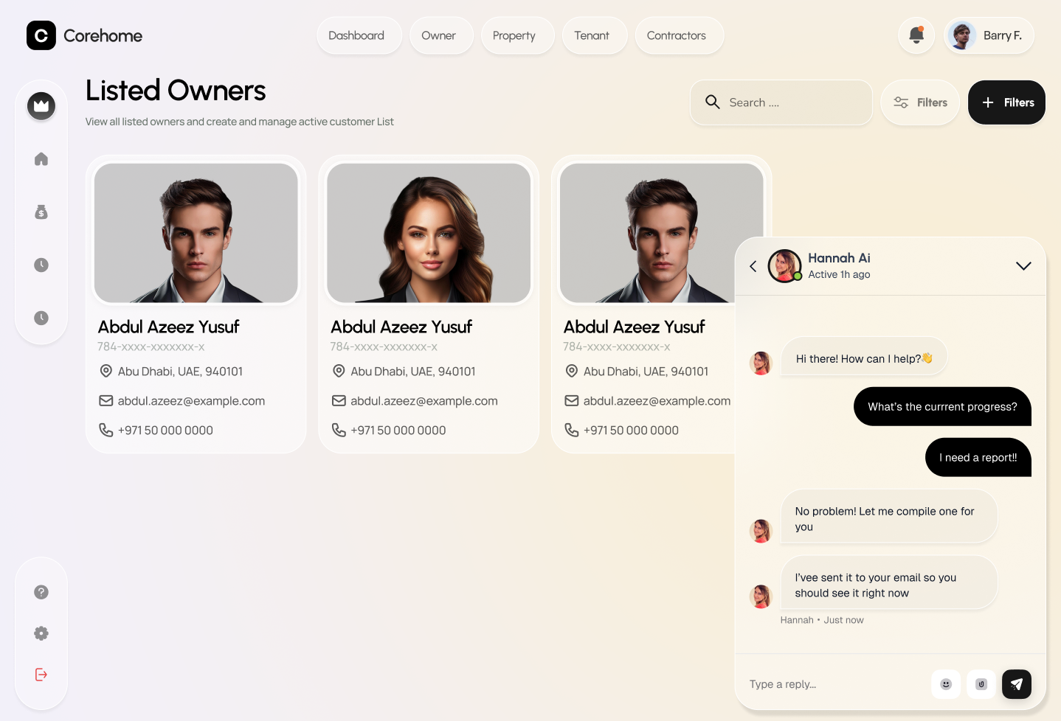The width and height of the screenshot is (1061, 721).
Task: Click the 'I'vee sent it to your email' message
Action: click(889, 584)
